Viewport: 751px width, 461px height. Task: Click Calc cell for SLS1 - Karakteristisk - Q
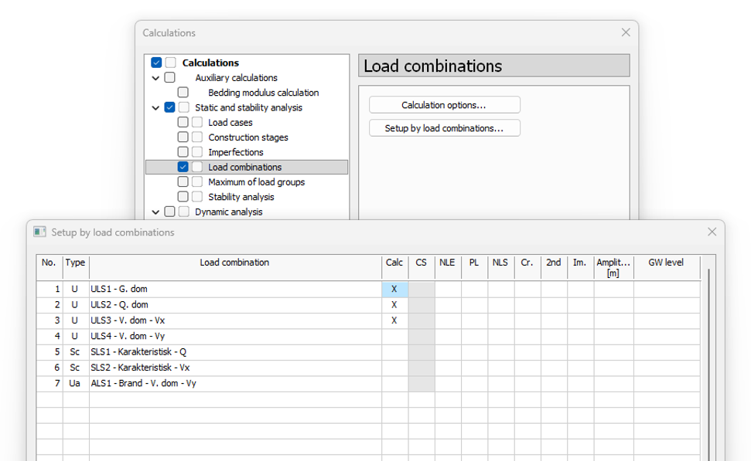pos(394,352)
